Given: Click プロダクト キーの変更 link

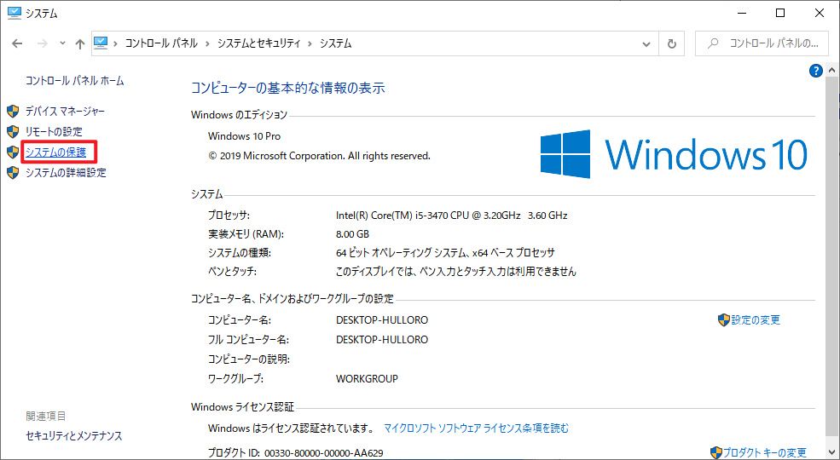Looking at the screenshot, I should coord(764,453).
